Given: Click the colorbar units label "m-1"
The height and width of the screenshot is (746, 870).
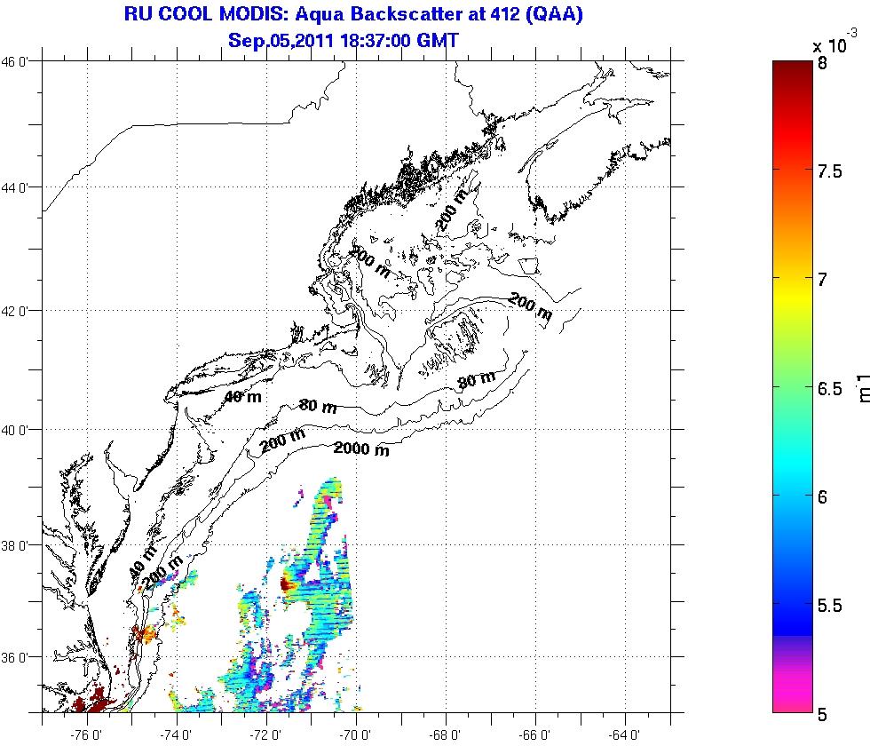Looking at the screenshot, I should coord(862,387).
